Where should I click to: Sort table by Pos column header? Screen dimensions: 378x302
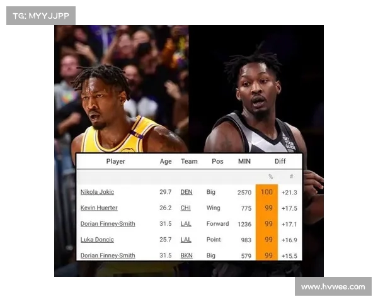click(x=217, y=161)
